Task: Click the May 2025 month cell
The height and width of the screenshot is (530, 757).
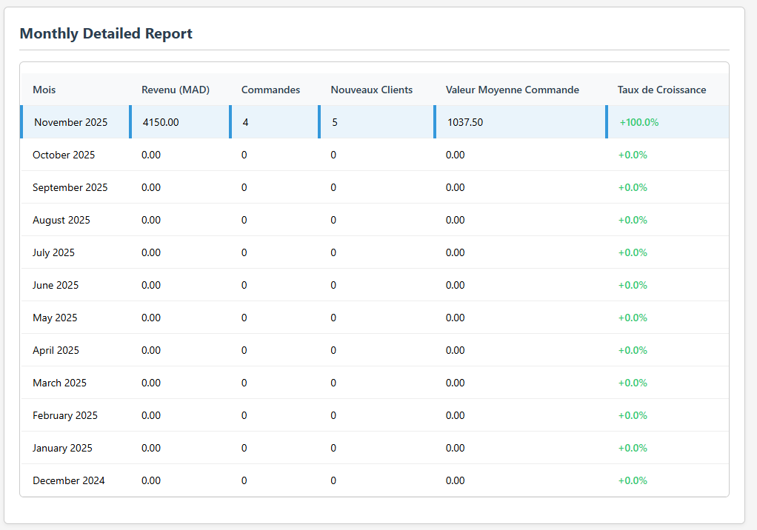Action: pos(55,318)
